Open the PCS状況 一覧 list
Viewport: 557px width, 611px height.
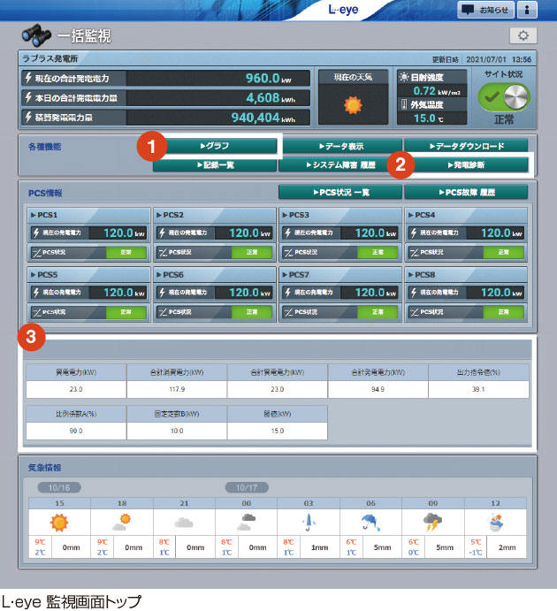point(340,193)
